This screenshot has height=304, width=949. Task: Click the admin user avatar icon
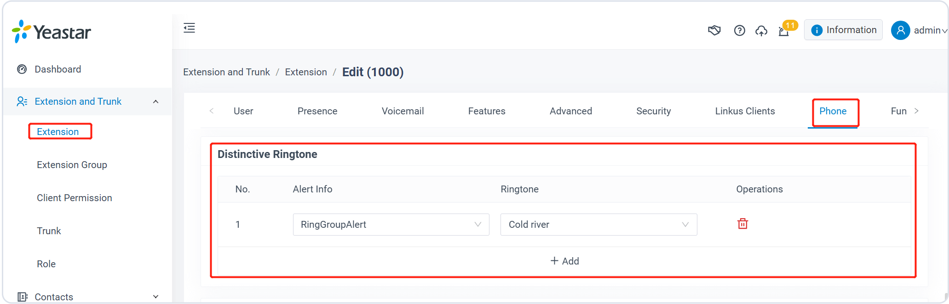(x=900, y=30)
